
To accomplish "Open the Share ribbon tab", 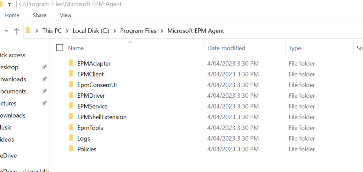I will [x=39, y=15].
